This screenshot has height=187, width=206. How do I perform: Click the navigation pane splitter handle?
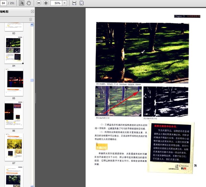(35, 98)
